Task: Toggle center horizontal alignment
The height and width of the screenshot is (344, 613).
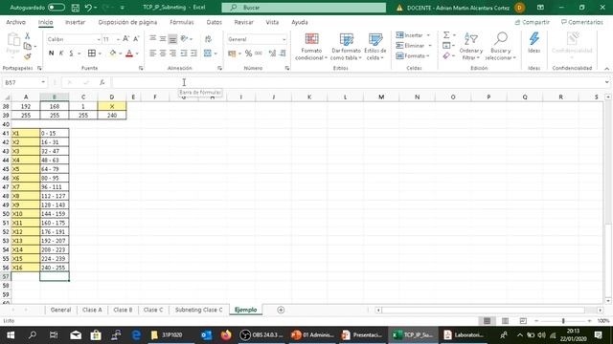Action: point(163,54)
